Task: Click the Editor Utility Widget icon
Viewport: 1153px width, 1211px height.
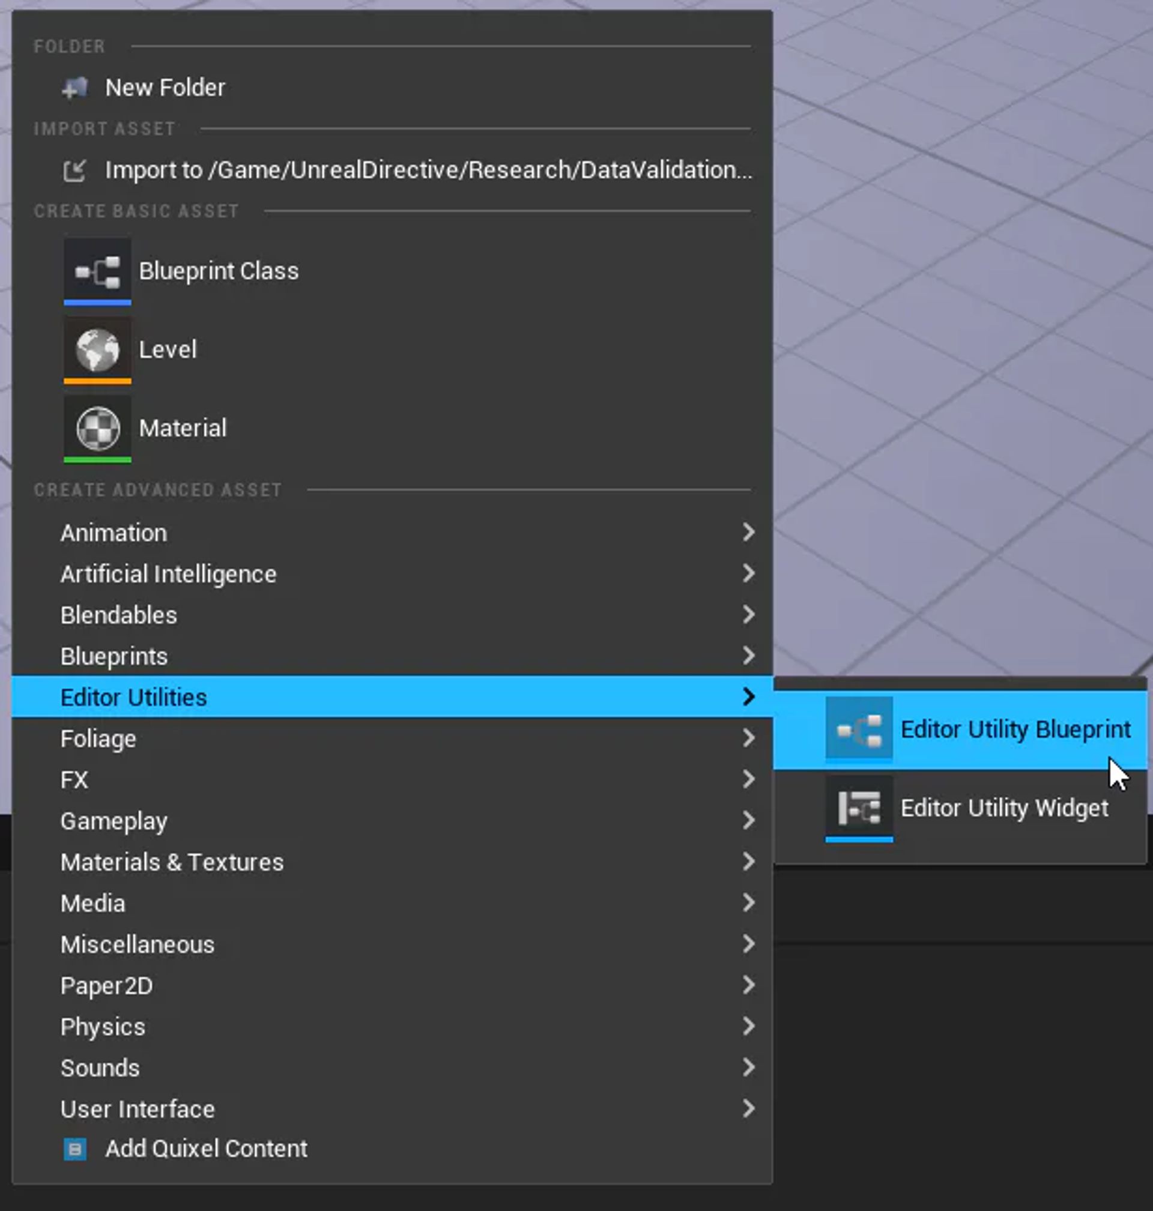Action: click(x=859, y=808)
